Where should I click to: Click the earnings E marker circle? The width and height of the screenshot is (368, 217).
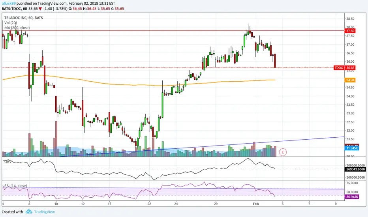pyautogui.click(x=283, y=152)
